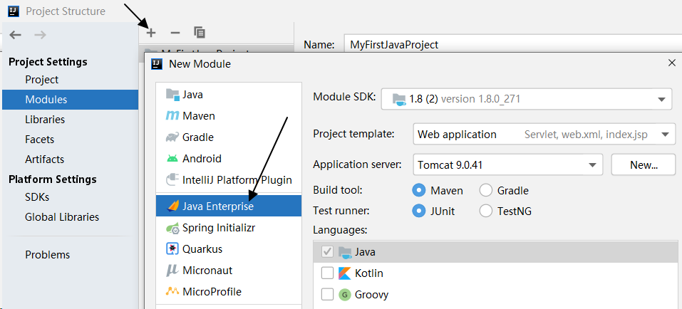This screenshot has height=309, width=682.
Task: Click the IntelliJ logo in Project Structure title
Action: 14,11
